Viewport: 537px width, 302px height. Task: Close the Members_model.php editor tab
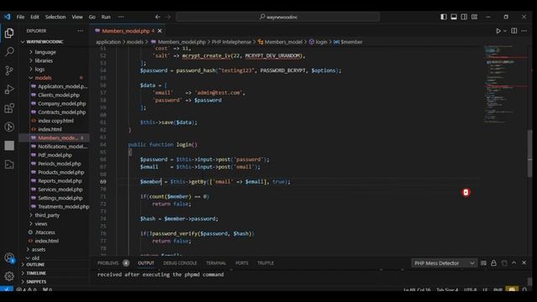[159, 31]
